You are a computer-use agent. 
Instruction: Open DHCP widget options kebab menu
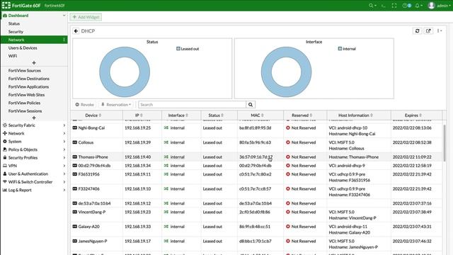click(439, 30)
